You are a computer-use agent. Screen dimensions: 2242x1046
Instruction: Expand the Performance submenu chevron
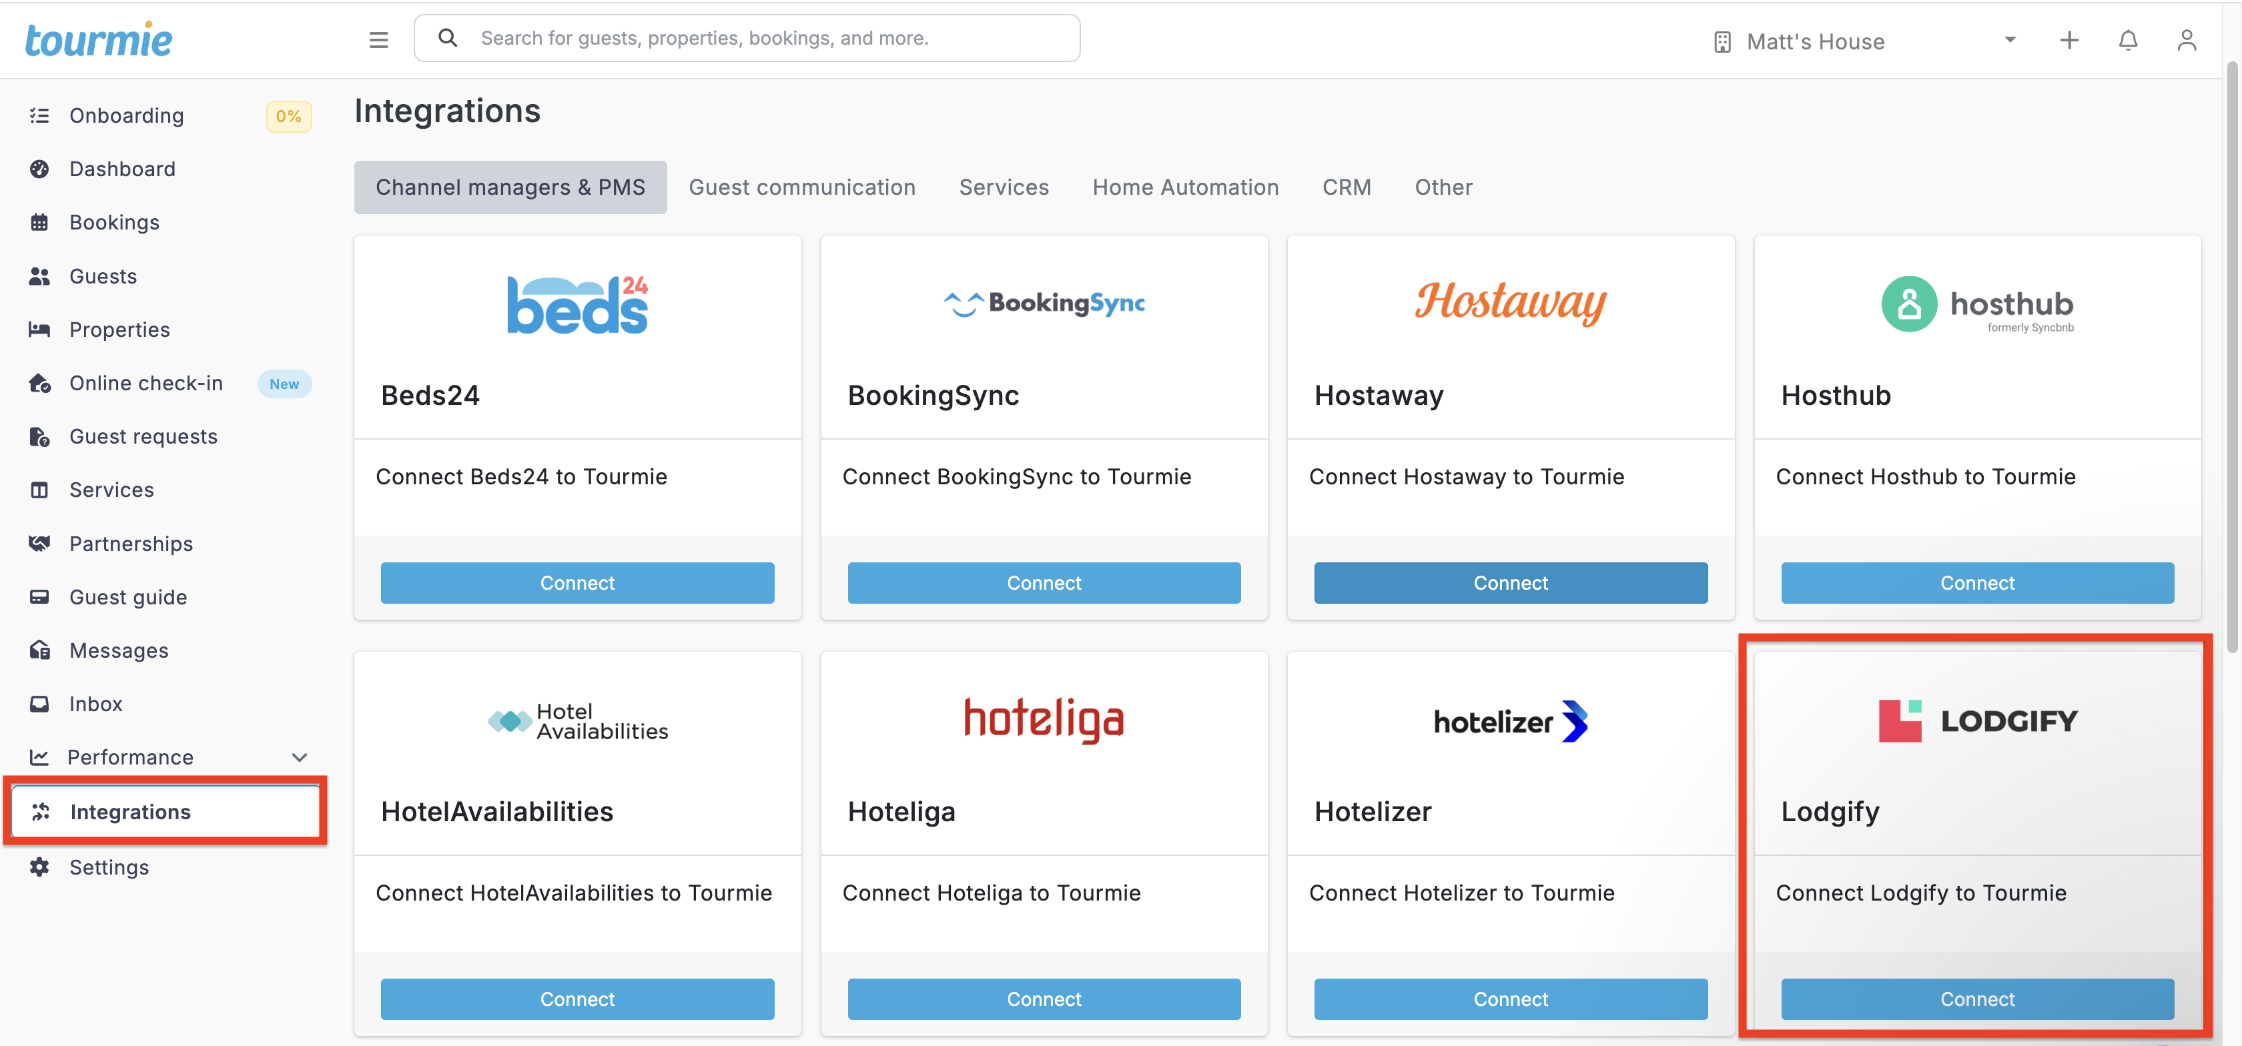(300, 757)
